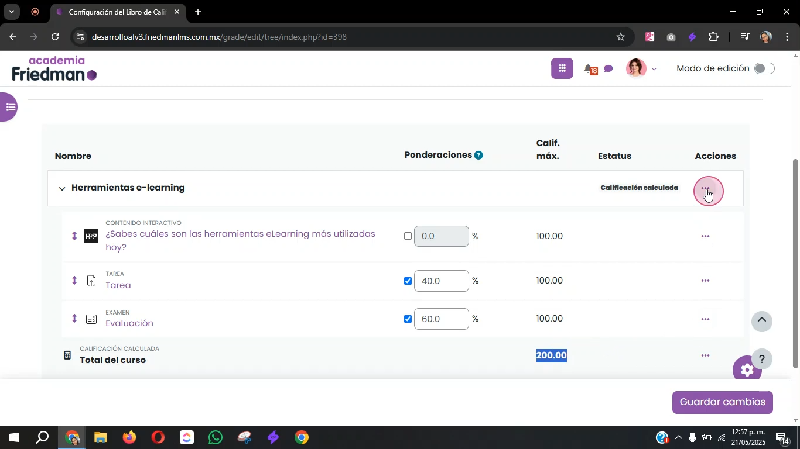Click the Tarea assignment icon

click(91, 281)
